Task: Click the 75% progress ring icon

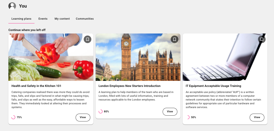Action: pyautogui.click(x=13, y=117)
